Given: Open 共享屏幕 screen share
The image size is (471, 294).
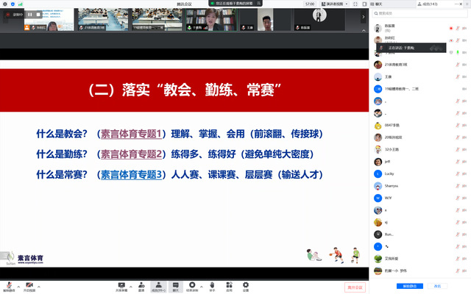Looking at the screenshot, I should (121, 284).
